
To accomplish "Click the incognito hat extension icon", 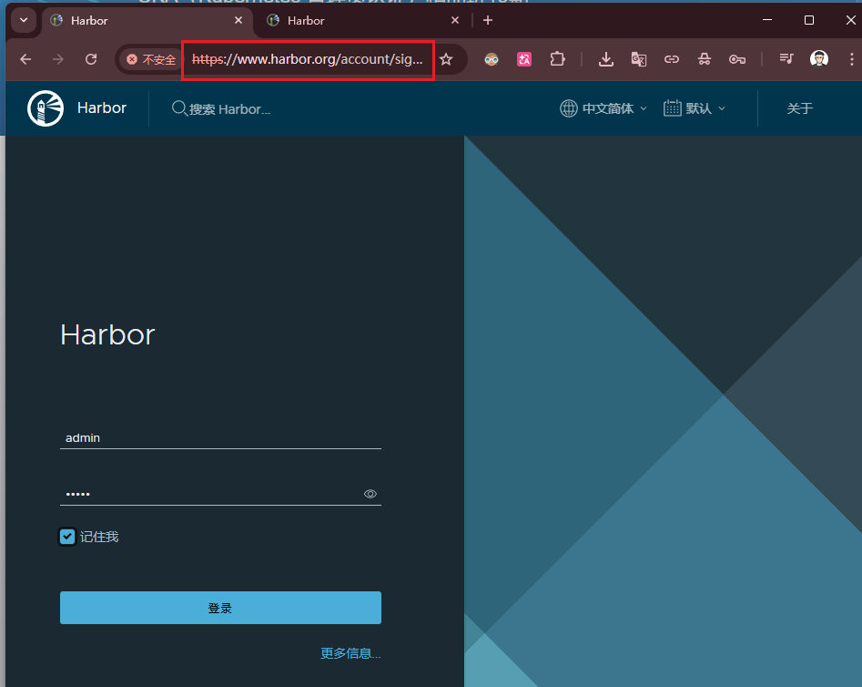I will 705,59.
